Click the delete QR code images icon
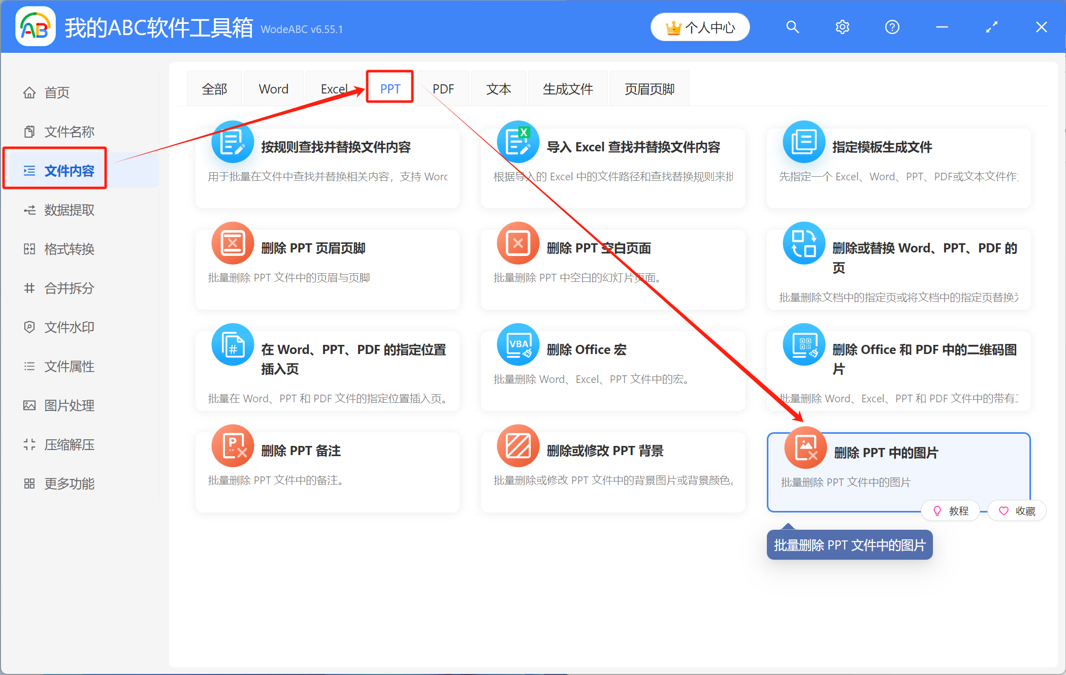Screen dimensions: 1066x675 coord(804,344)
